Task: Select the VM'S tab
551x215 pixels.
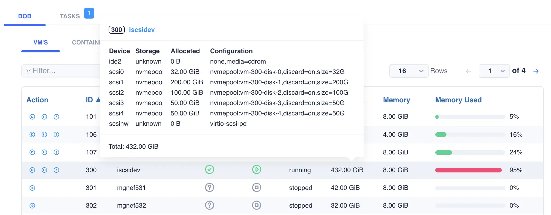Action: (x=40, y=42)
